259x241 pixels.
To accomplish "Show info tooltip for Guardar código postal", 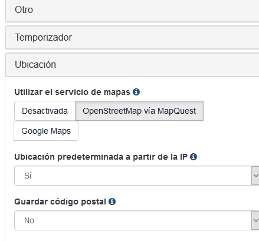I will (x=112, y=202).
